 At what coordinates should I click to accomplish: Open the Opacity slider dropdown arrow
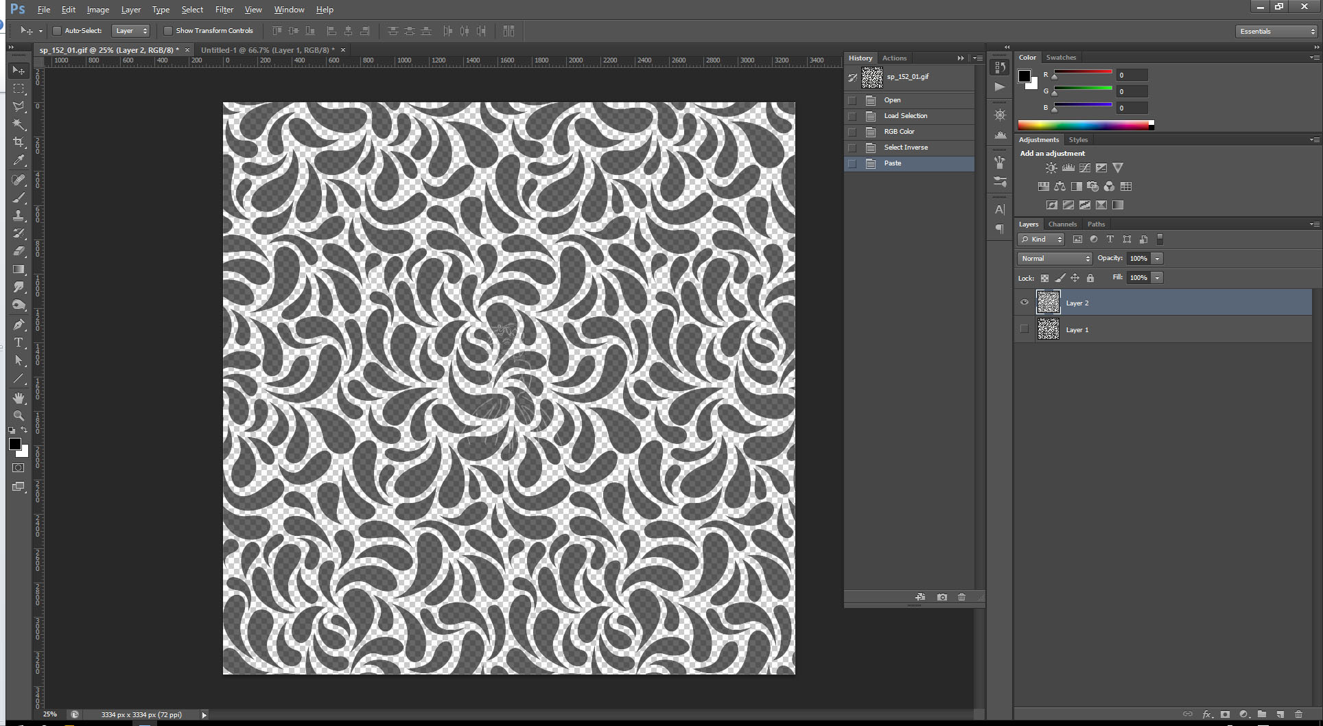tap(1158, 259)
